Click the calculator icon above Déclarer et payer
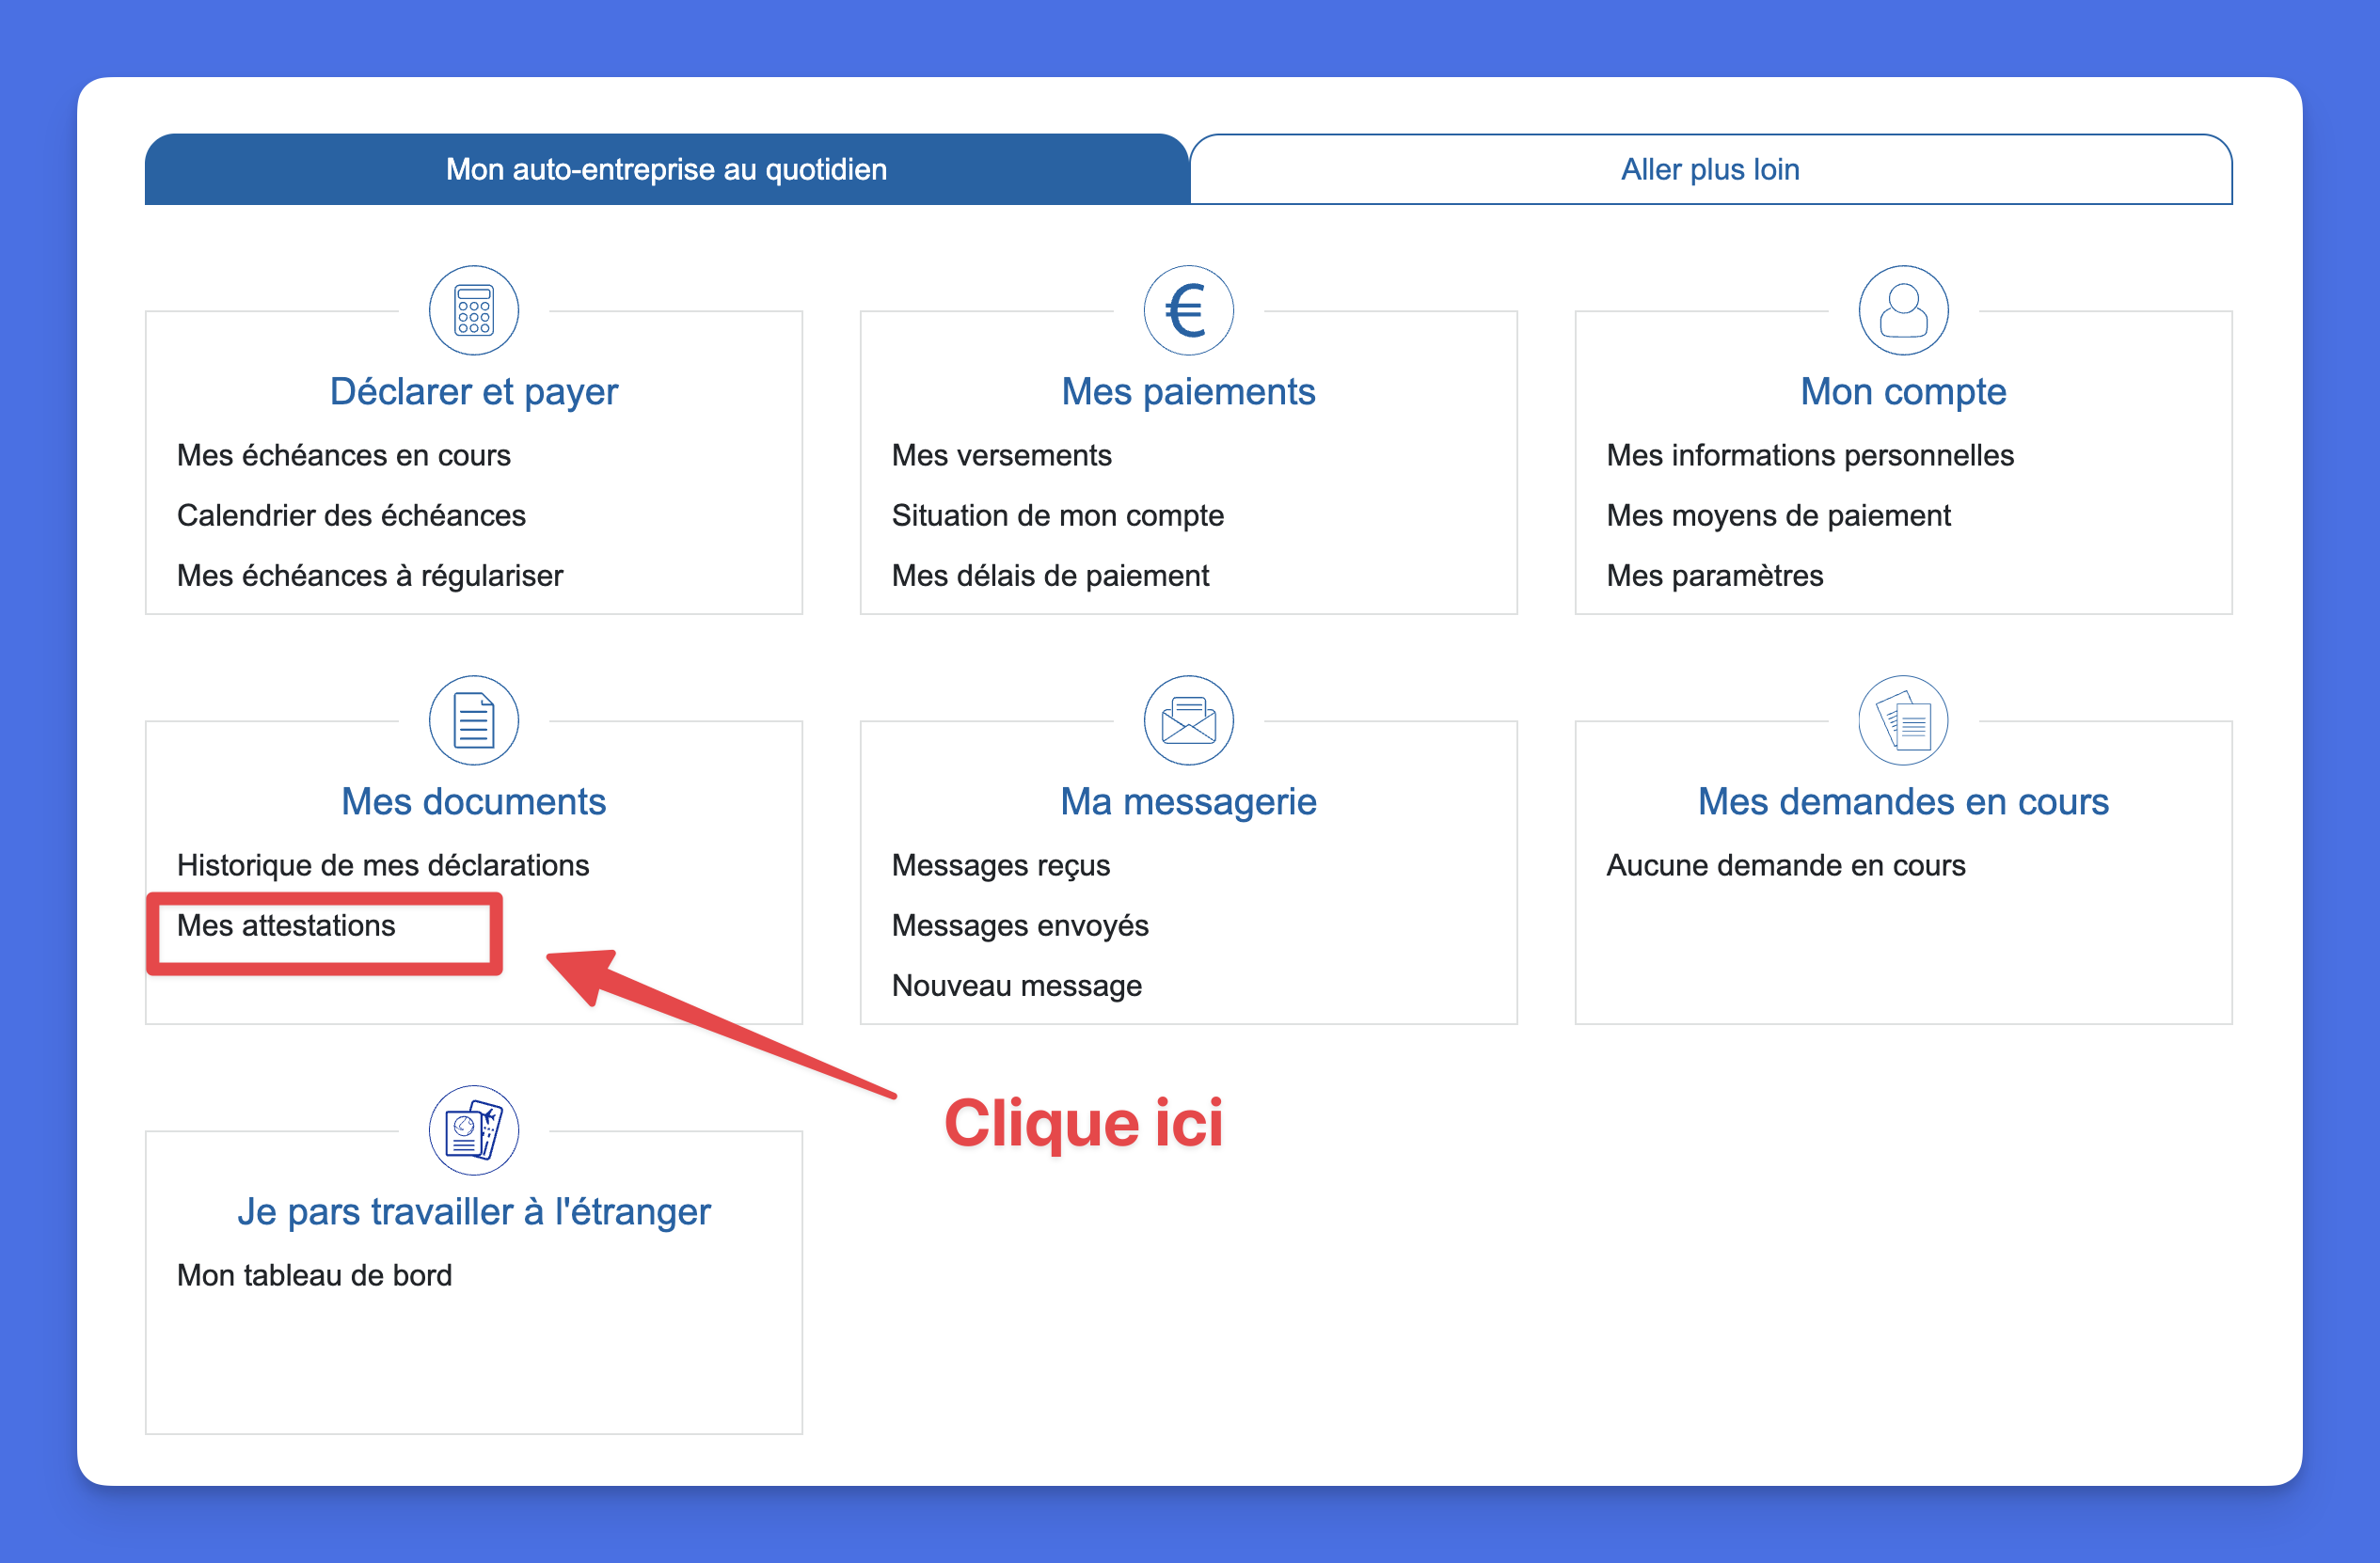Viewport: 2380px width, 1563px height. pyautogui.click(x=473, y=310)
